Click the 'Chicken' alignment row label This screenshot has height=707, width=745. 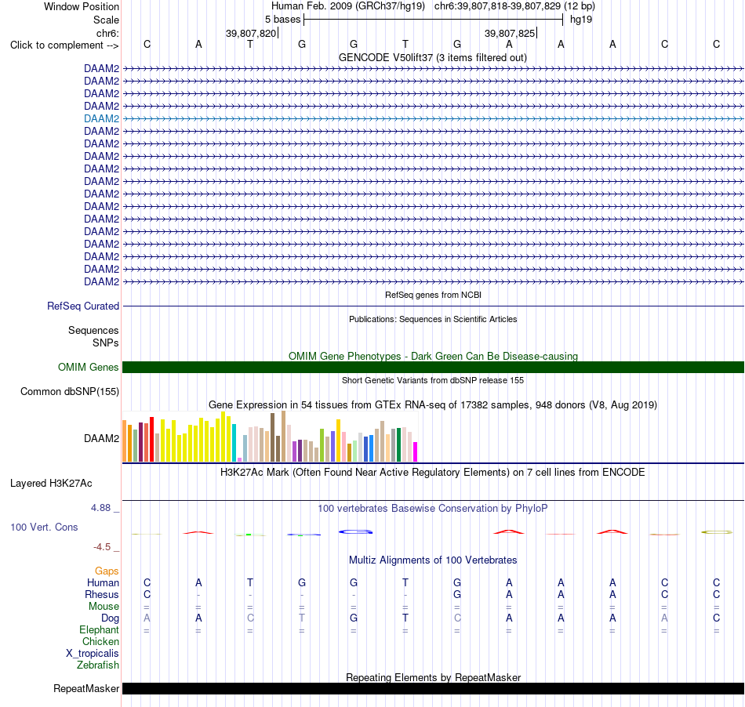(100, 641)
